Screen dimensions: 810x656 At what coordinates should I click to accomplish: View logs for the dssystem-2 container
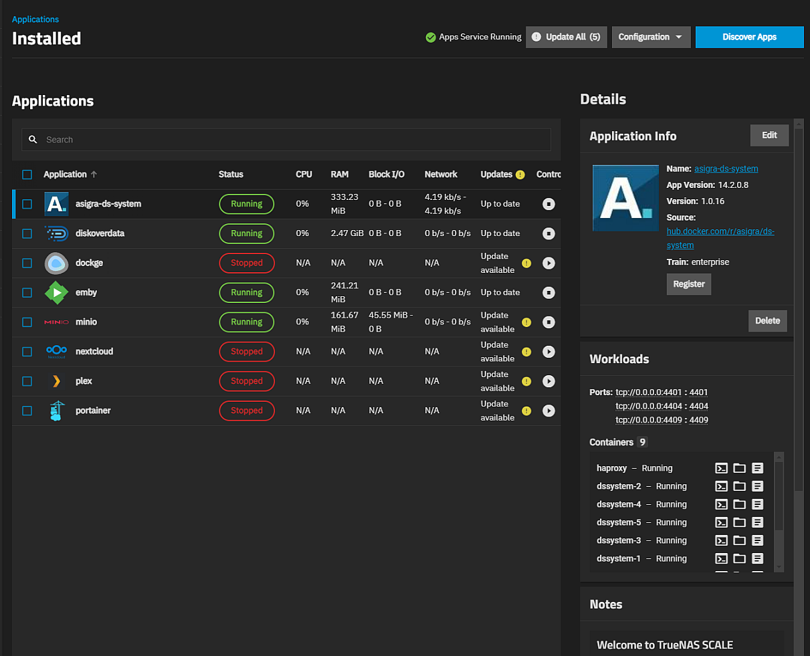tap(757, 486)
